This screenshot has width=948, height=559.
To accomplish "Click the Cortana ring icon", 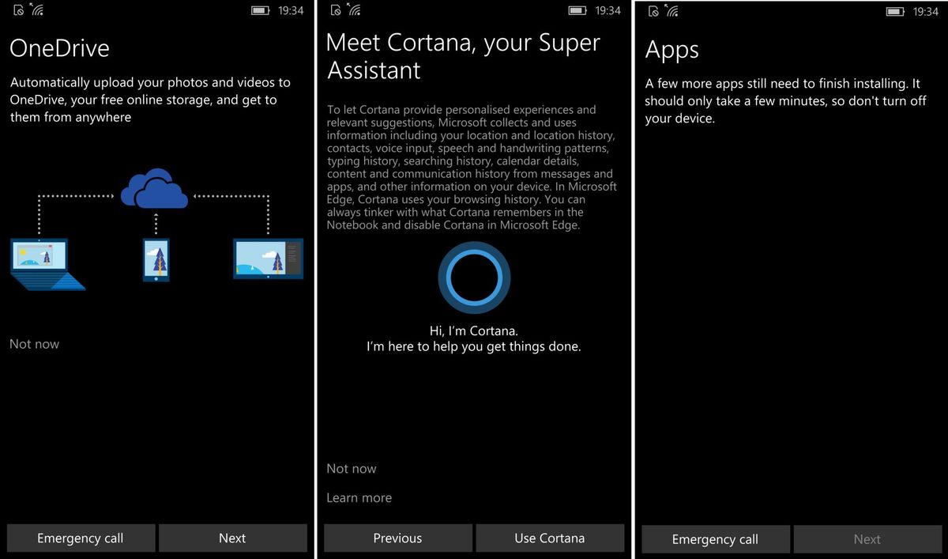I will [474, 277].
